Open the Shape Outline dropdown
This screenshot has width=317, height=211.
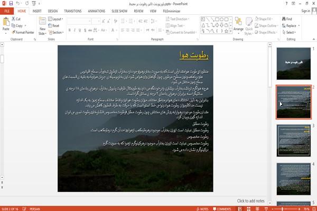266,26
